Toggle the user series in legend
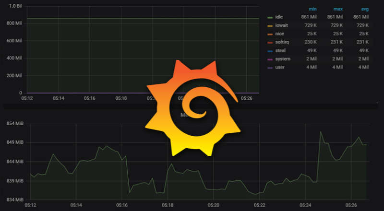The height and width of the screenshot is (211, 384). 280,67
